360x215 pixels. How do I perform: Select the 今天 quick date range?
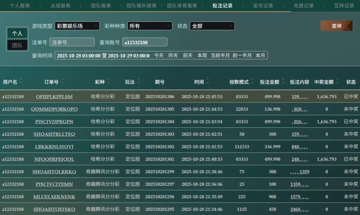coord(159,55)
